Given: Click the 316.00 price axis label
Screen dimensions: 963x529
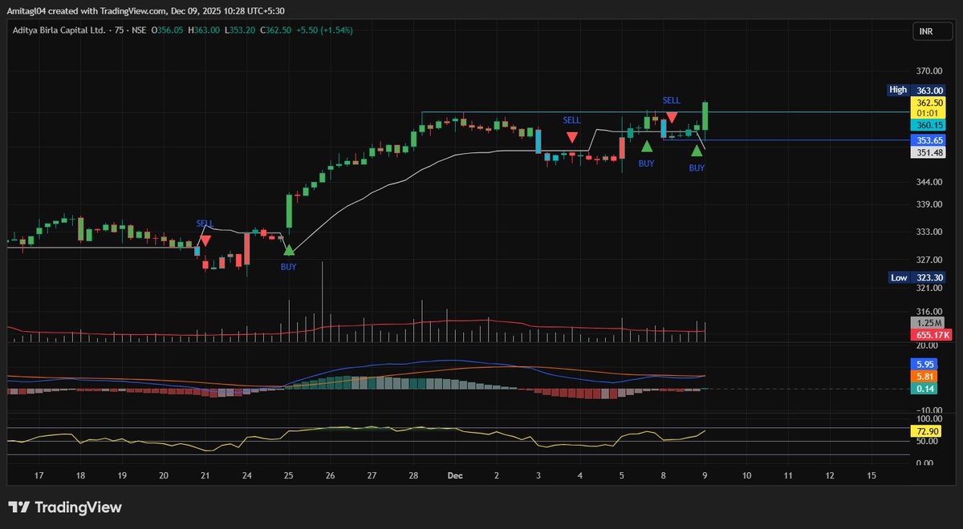Looking at the screenshot, I should click(929, 311).
